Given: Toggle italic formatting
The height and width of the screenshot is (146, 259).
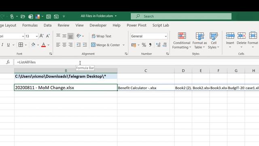Looking at the screenshot, I should tap(2, 45).
